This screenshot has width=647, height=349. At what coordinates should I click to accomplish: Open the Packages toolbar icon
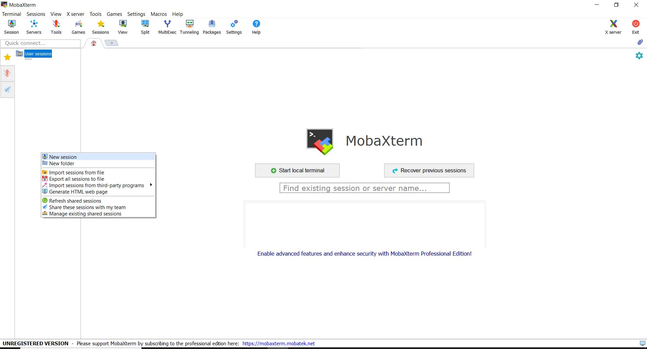point(212,27)
